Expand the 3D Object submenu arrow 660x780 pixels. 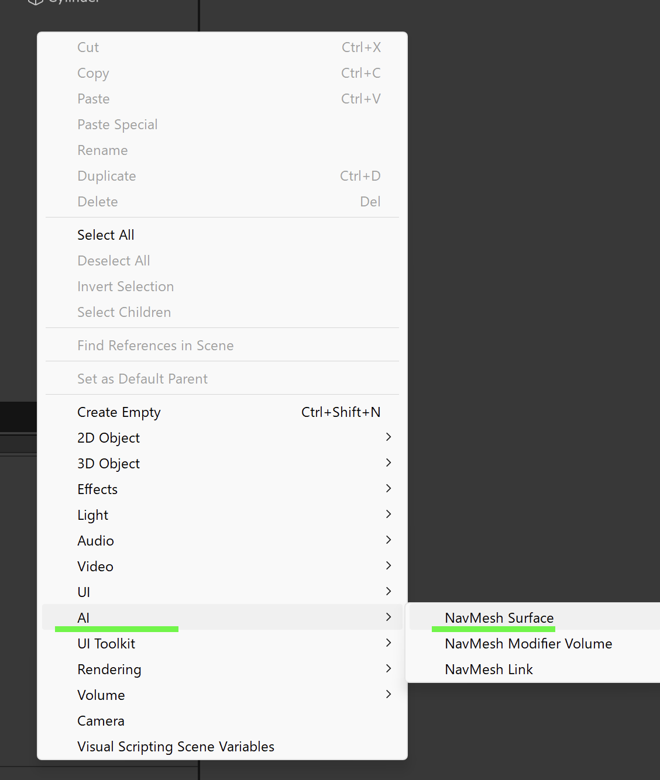pos(389,463)
